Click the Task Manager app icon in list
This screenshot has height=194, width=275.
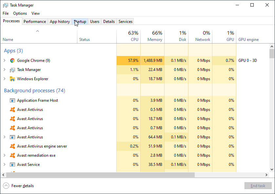point(12,70)
